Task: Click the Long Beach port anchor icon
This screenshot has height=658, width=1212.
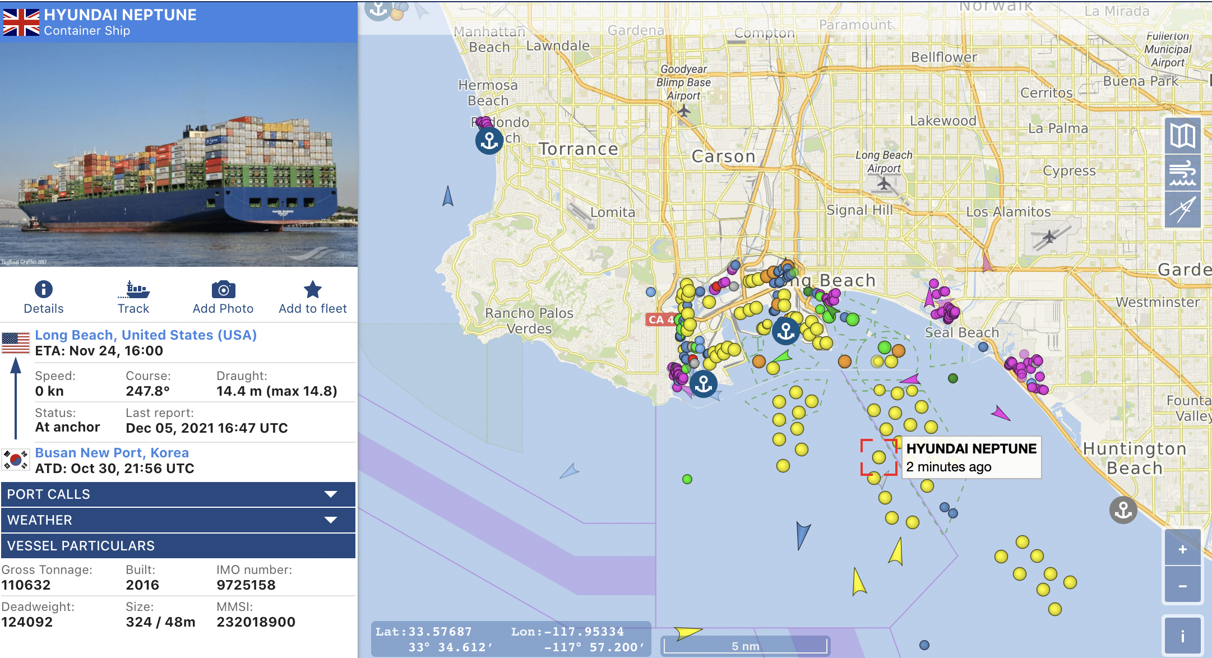Action: [x=786, y=331]
